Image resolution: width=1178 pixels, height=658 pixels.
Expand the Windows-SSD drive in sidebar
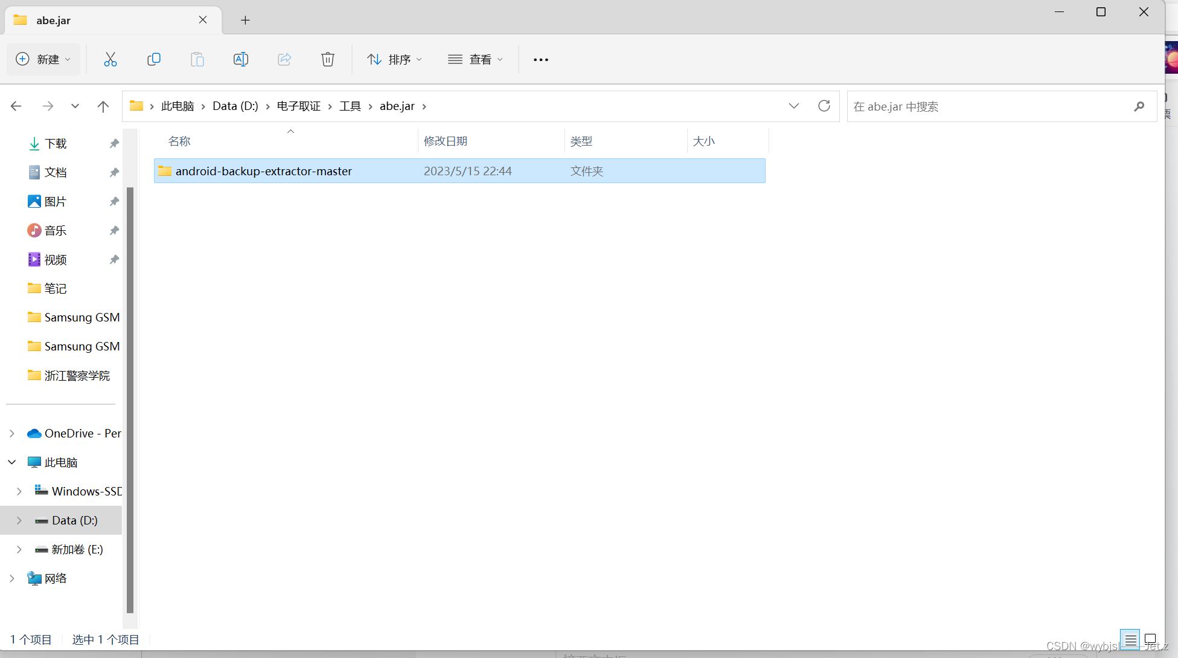tap(19, 491)
